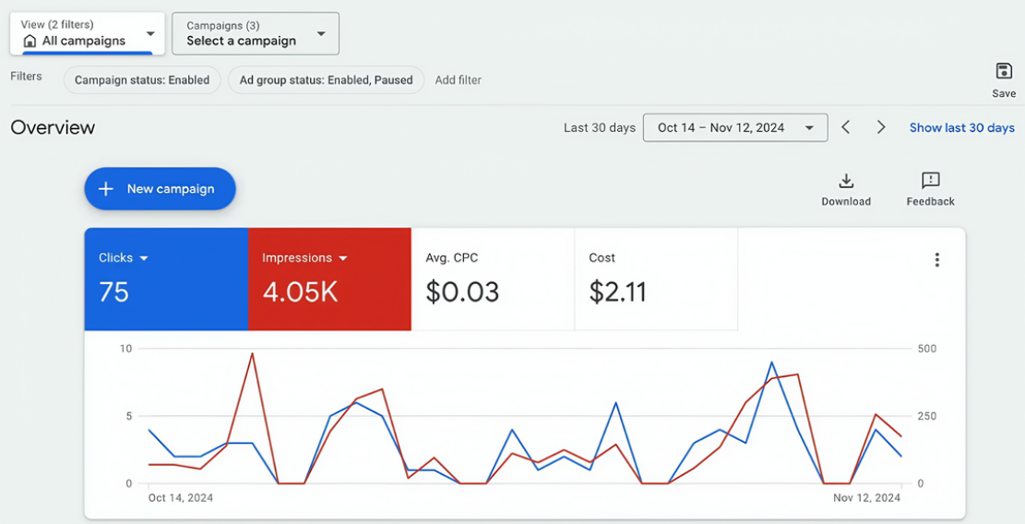Screen dimensions: 1025x524
Task: Click the Last 30 days label
Action: pyautogui.click(x=600, y=127)
